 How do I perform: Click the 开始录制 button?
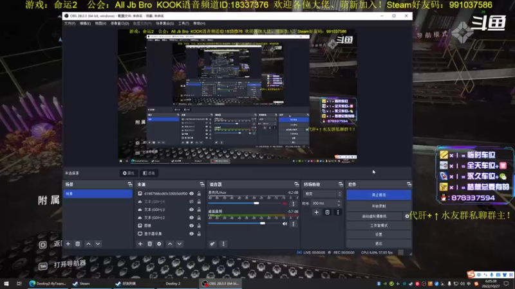click(379, 206)
